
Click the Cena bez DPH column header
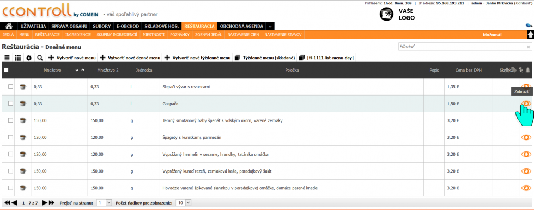(x=468, y=70)
